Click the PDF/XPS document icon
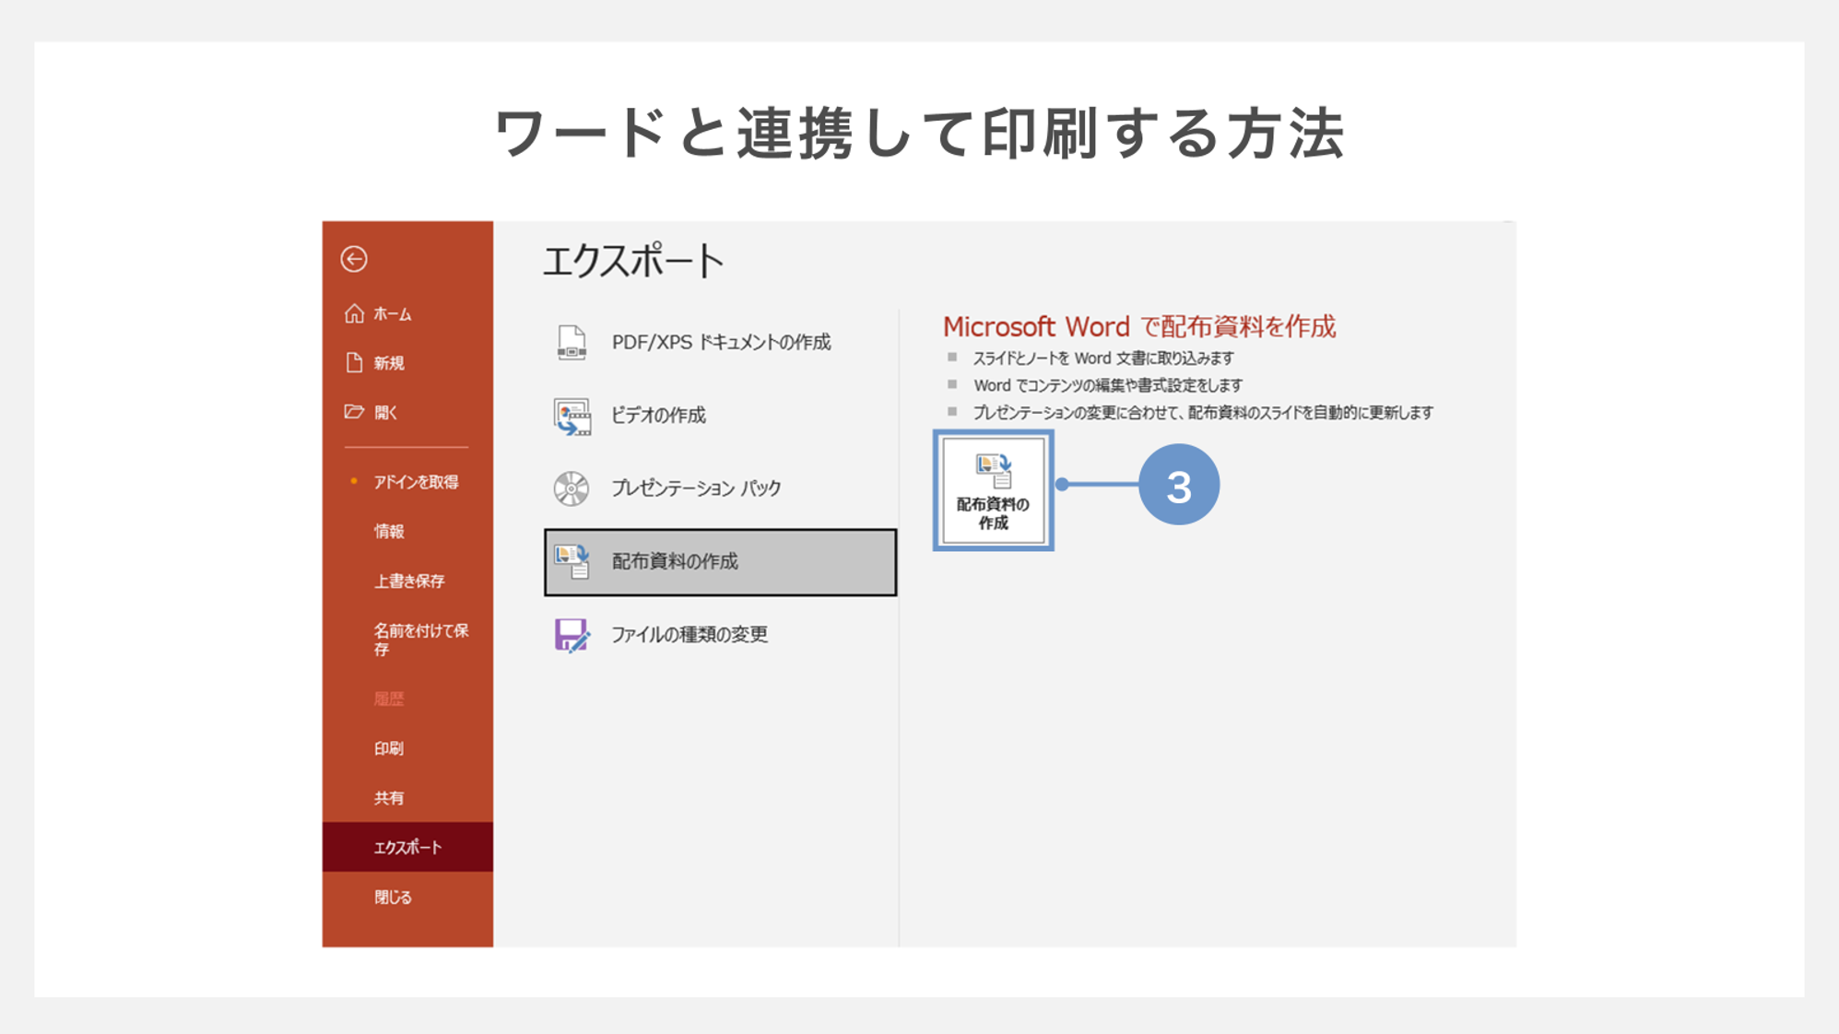This screenshot has width=1839, height=1034. pyautogui.click(x=572, y=342)
